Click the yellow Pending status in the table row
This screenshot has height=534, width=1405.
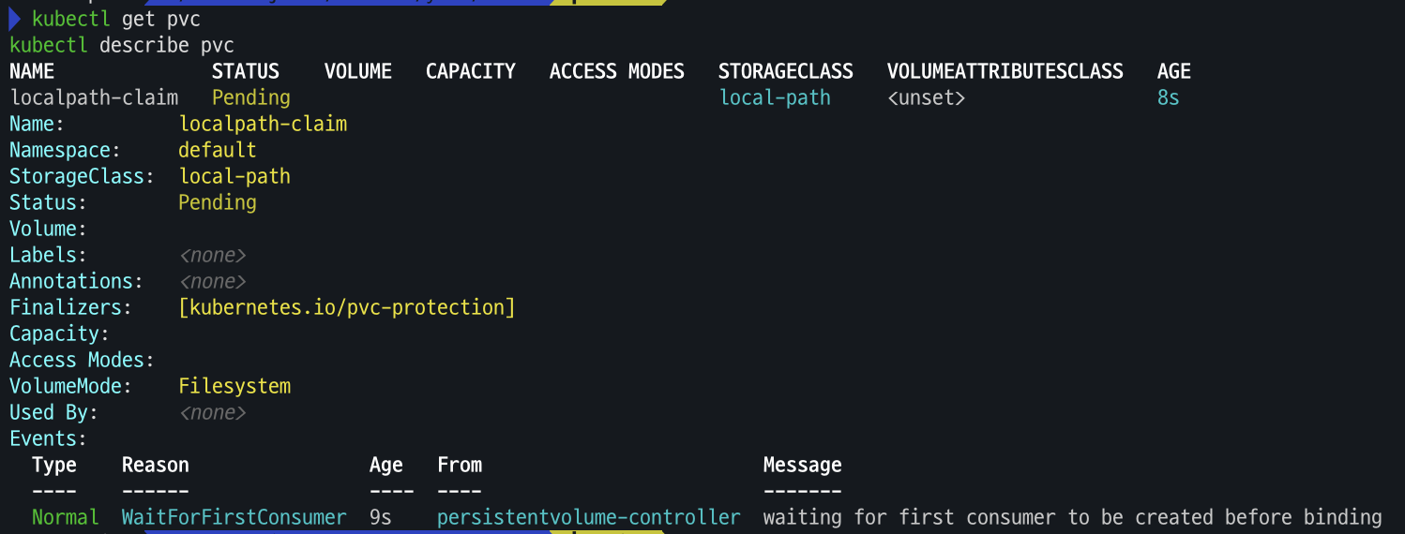[250, 97]
